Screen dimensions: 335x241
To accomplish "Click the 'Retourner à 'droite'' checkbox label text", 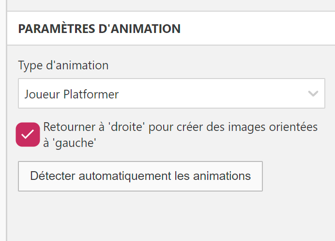I will [x=180, y=127].
